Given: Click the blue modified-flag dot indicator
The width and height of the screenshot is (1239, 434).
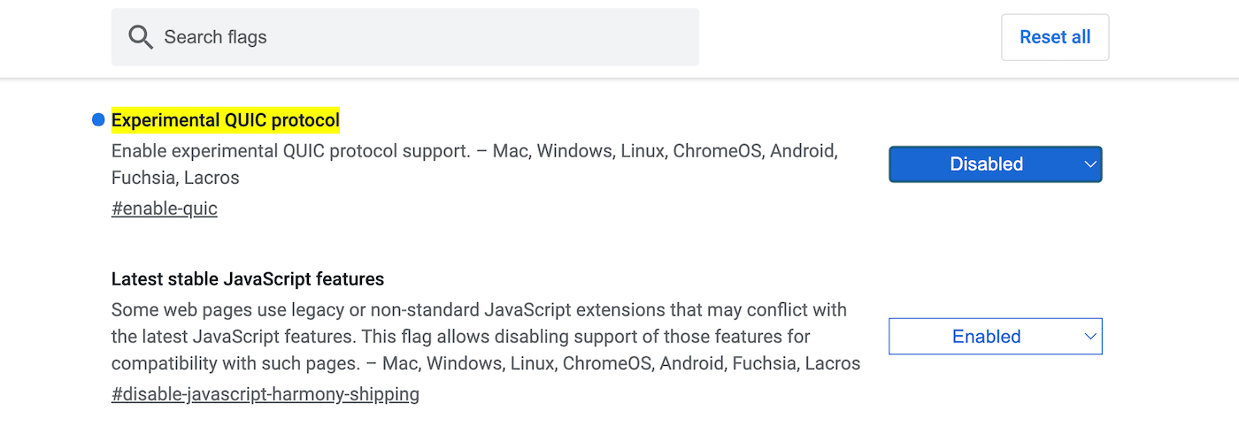Looking at the screenshot, I should pos(98,120).
